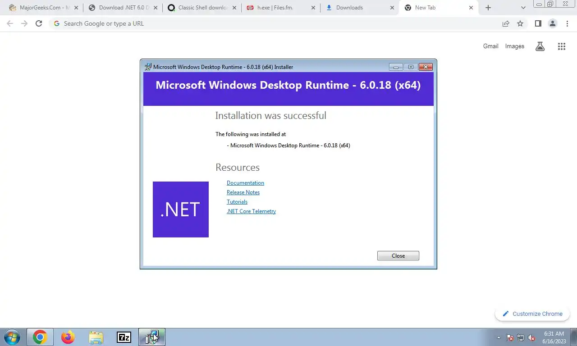Viewport: 577px width, 346px height.
Task: Open Gmail link
Action: pos(490,46)
